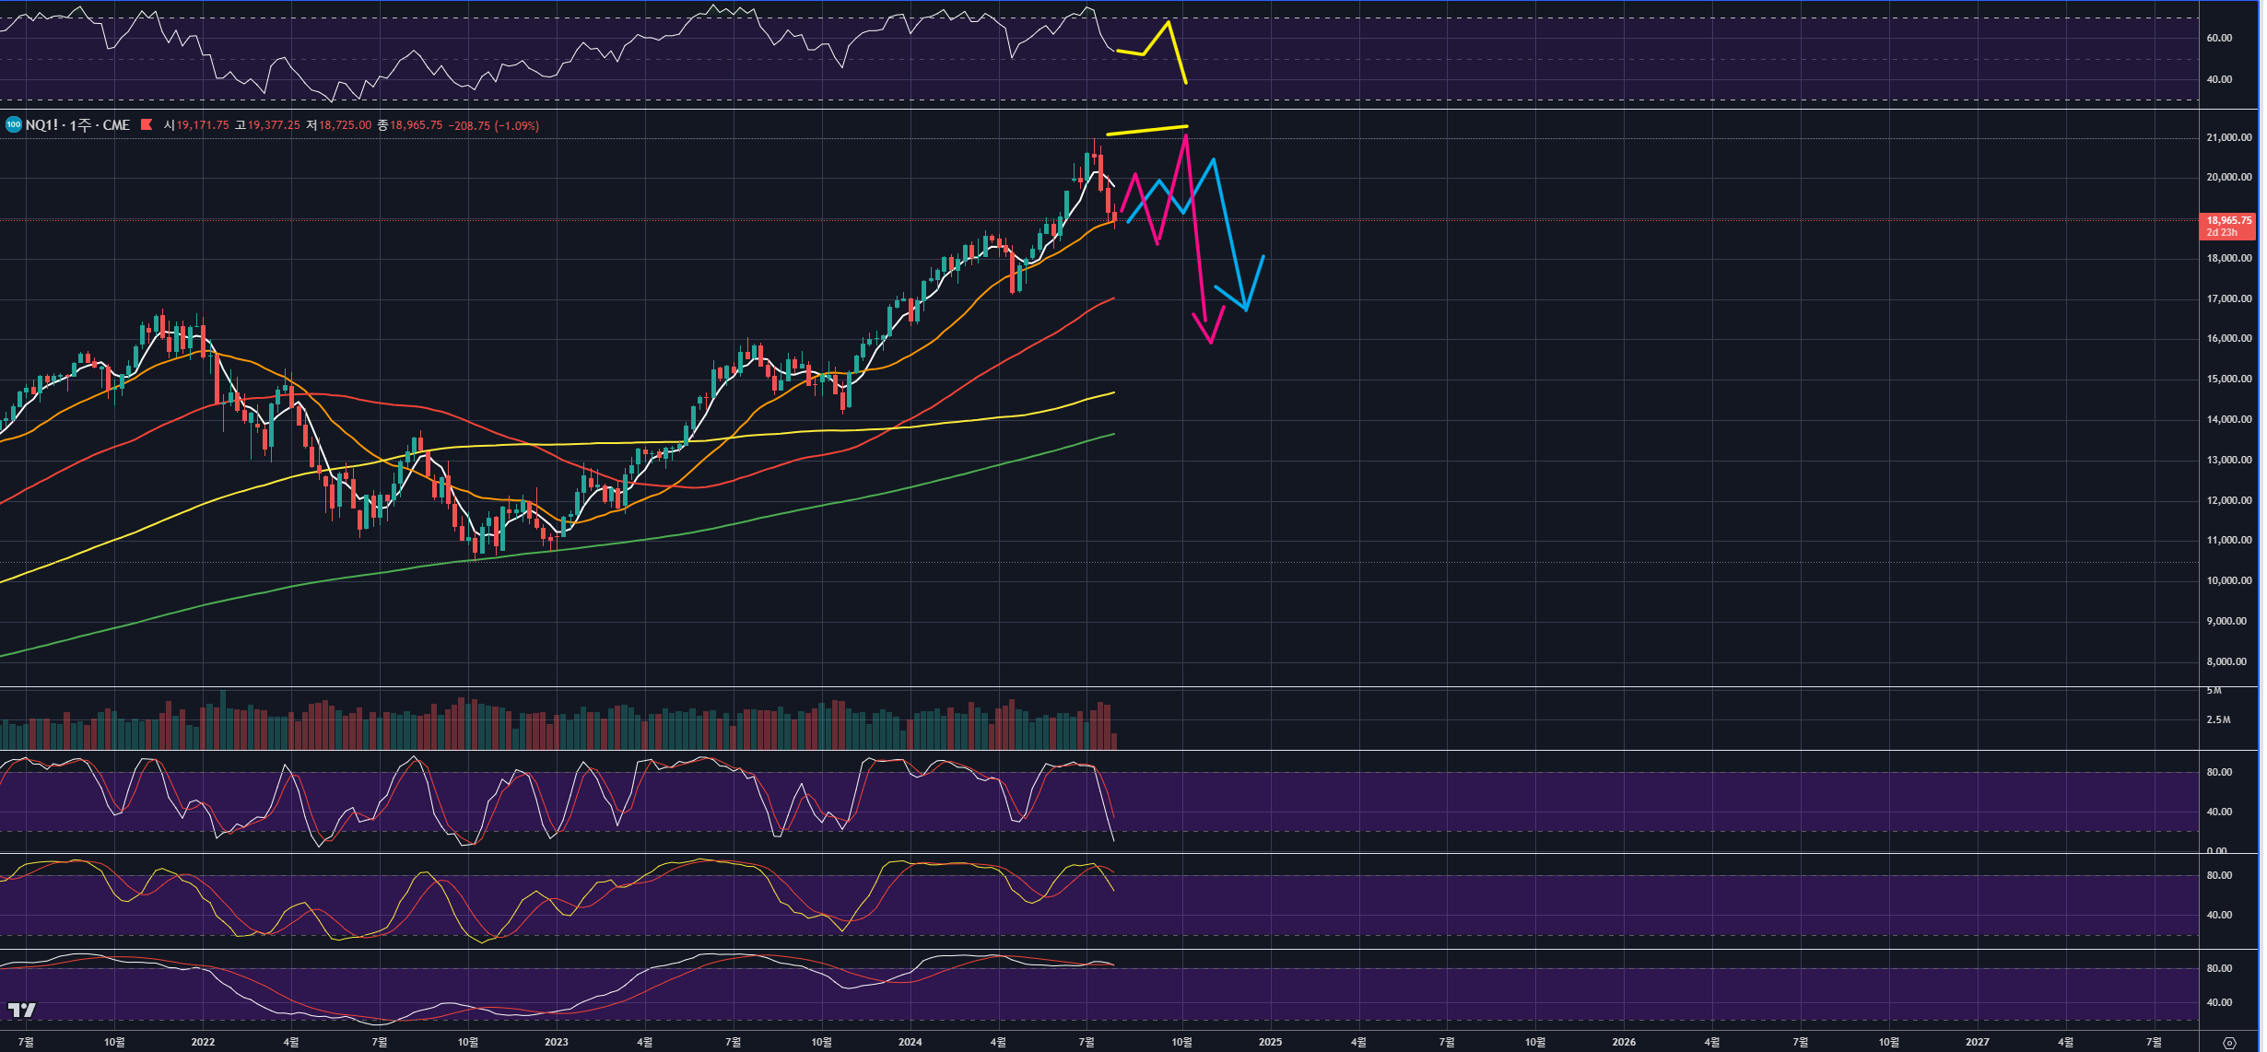Click the 2027 label on time axis

(x=1977, y=1042)
